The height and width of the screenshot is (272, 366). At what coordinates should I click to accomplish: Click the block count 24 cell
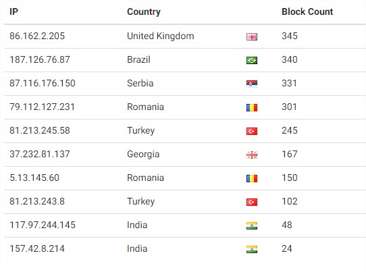(x=286, y=248)
